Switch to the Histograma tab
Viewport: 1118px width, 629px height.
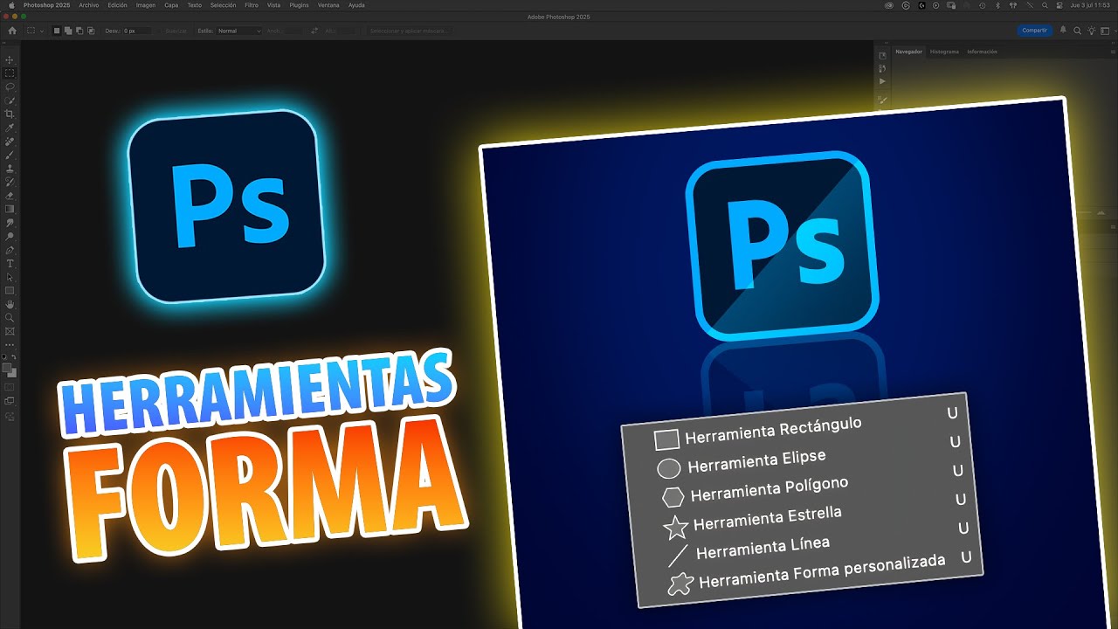[x=944, y=52]
